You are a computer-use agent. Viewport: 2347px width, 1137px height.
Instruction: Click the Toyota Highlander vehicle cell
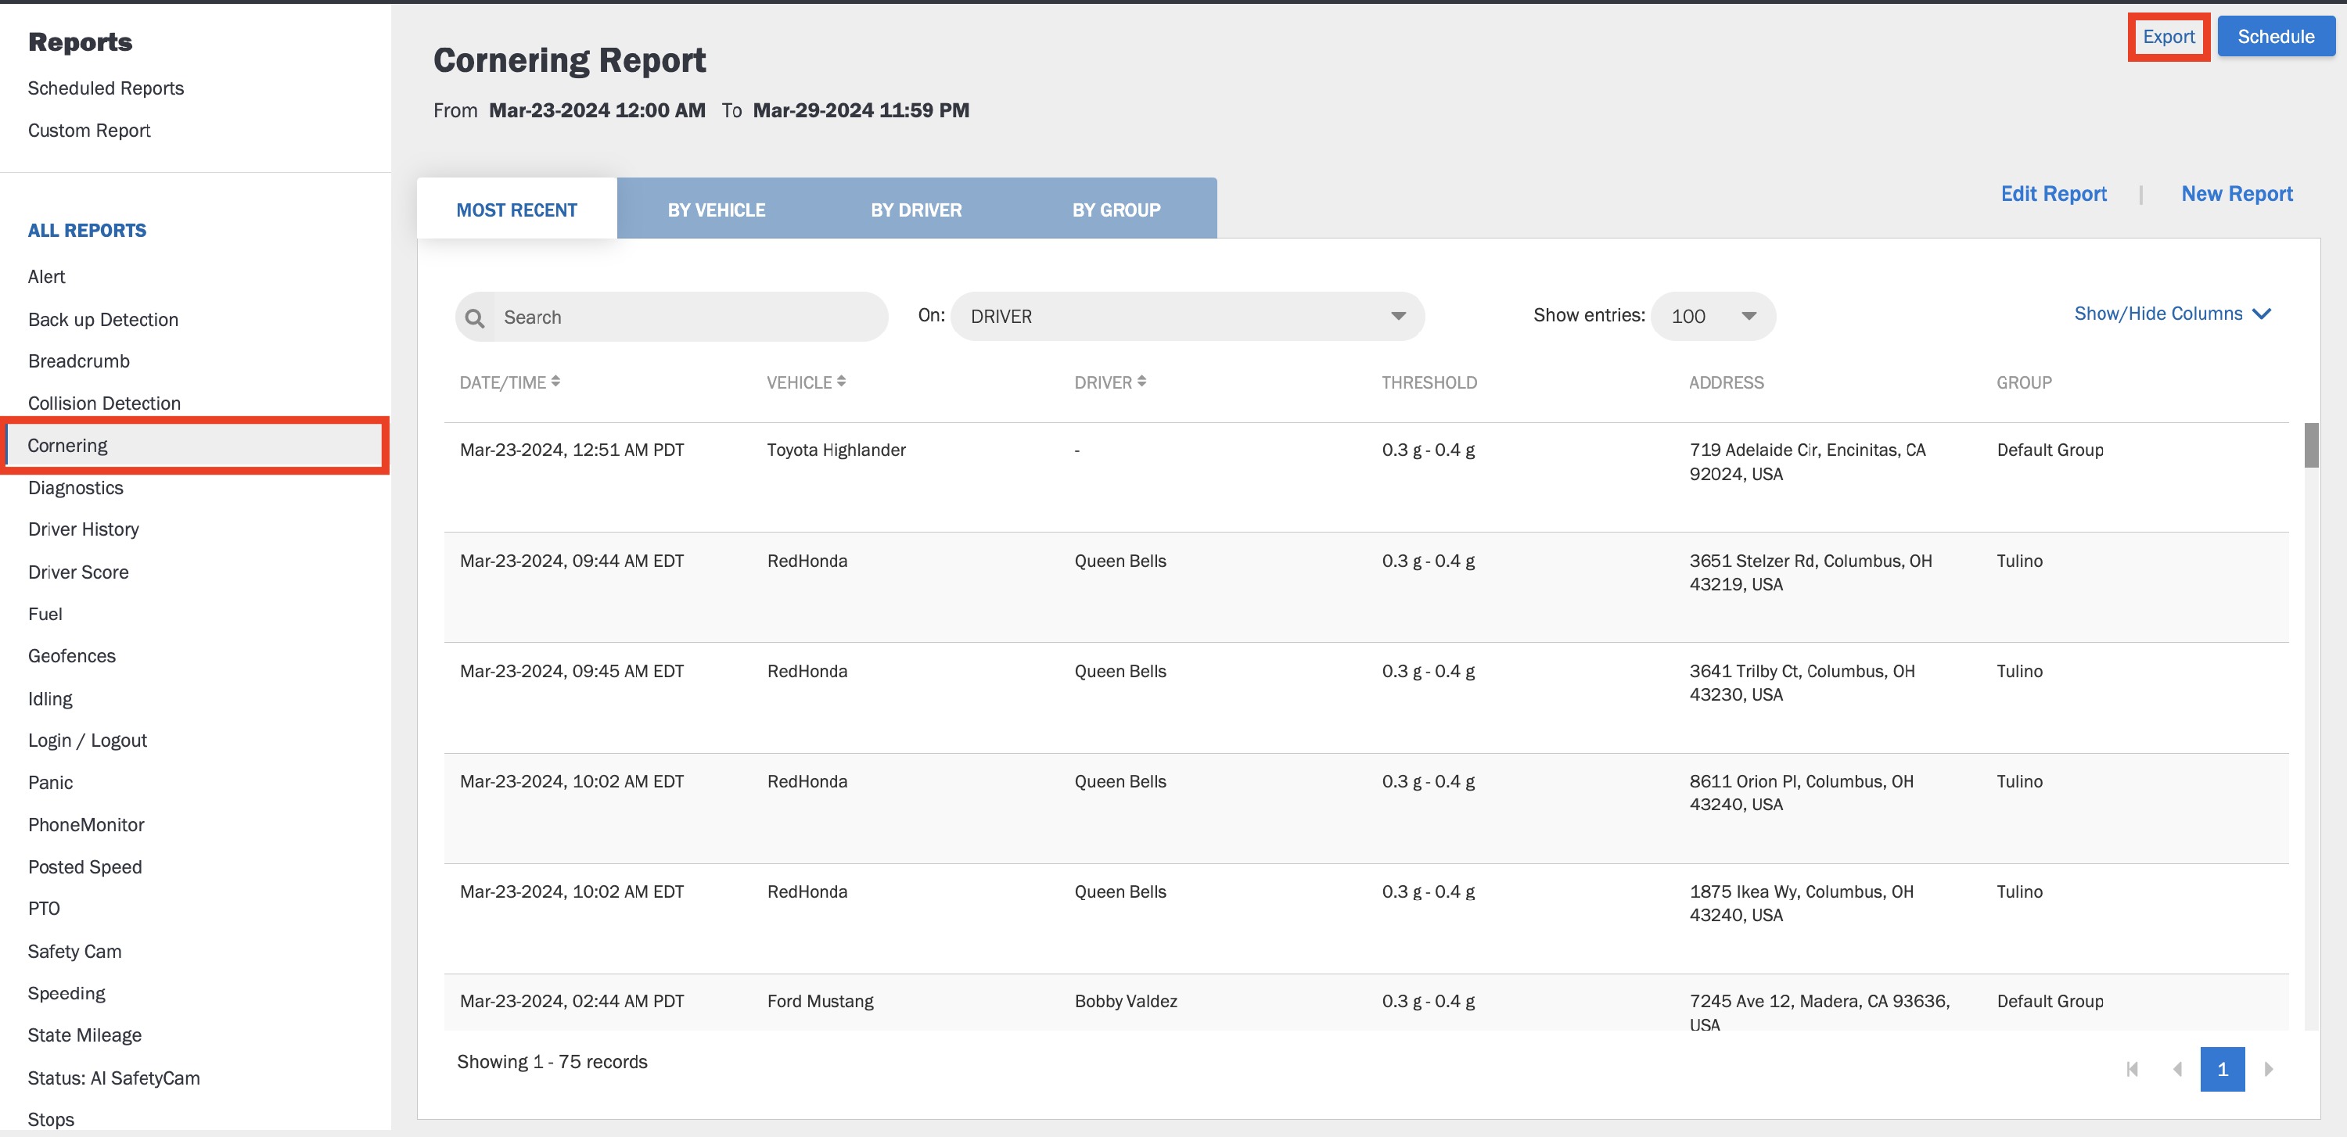836,450
